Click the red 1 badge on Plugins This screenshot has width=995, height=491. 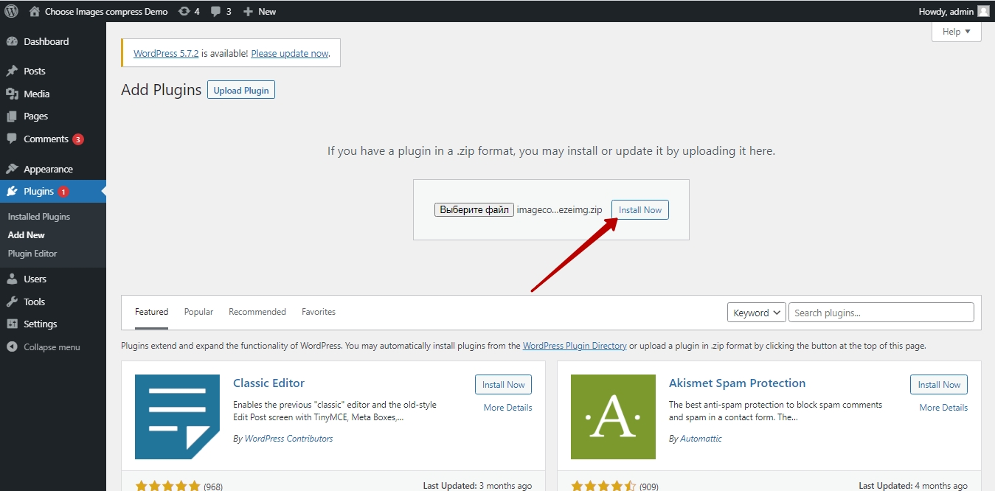(x=63, y=192)
